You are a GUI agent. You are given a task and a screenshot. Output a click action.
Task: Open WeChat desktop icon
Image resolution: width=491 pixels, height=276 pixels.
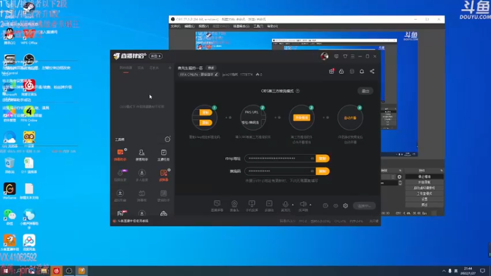[9, 217]
